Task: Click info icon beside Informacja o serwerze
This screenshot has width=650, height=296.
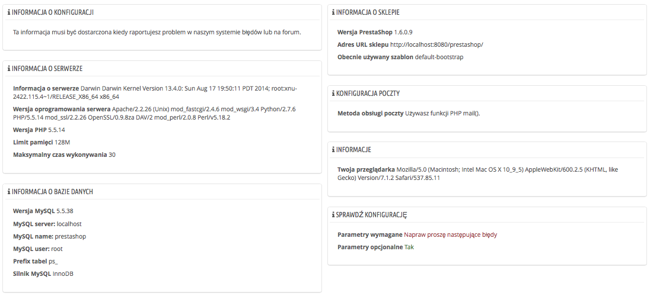Action: coord(9,69)
